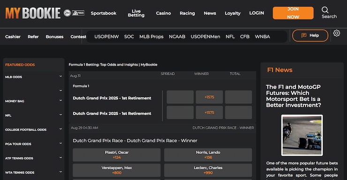Open the settings gear icon

click(x=337, y=33)
